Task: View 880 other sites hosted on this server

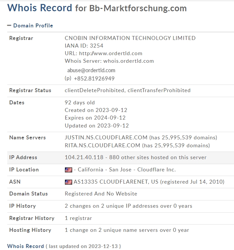Action: coord(158,158)
